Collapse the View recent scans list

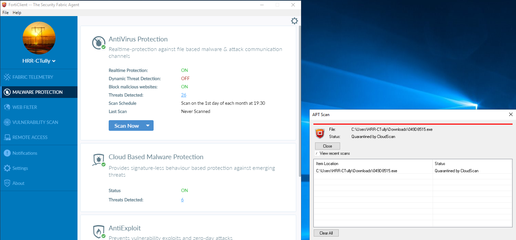[x=316, y=153]
